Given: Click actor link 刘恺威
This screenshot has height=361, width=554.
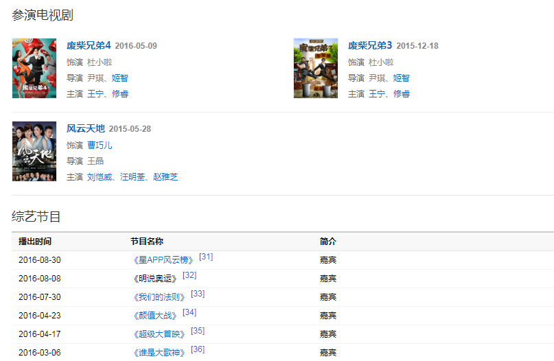Looking at the screenshot, I should [x=100, y=177].
